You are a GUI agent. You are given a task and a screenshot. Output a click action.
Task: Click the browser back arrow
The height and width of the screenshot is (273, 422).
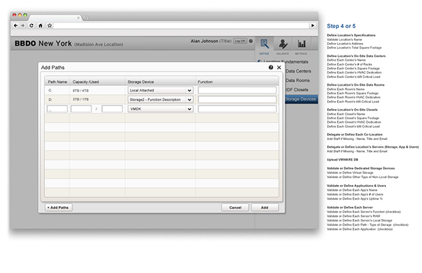point(15,25)
